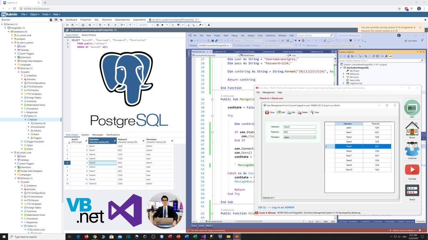
Task: Expand the cs_smart_crud database node
Action: (x=12, y=35)
